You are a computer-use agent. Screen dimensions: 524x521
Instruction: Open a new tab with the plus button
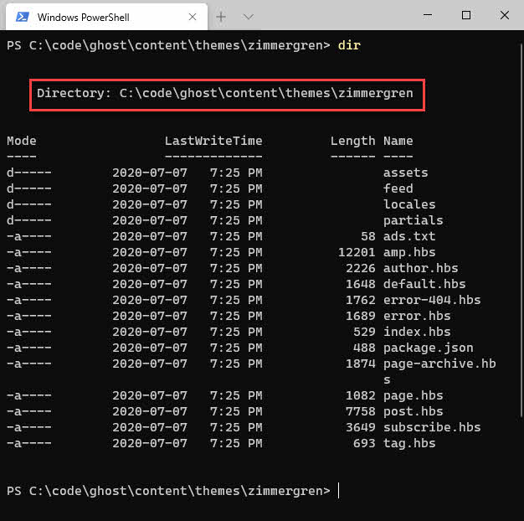click(222, 17)
